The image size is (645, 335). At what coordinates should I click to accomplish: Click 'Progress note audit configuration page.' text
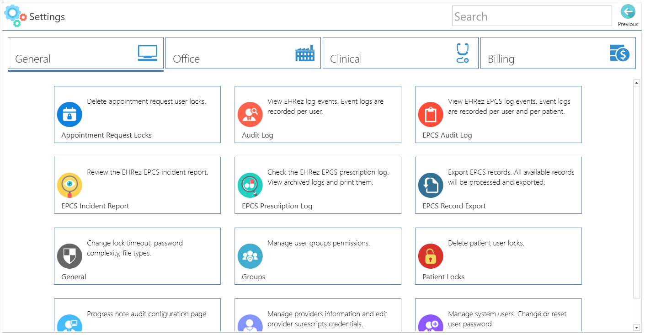(x=147, y=314)
